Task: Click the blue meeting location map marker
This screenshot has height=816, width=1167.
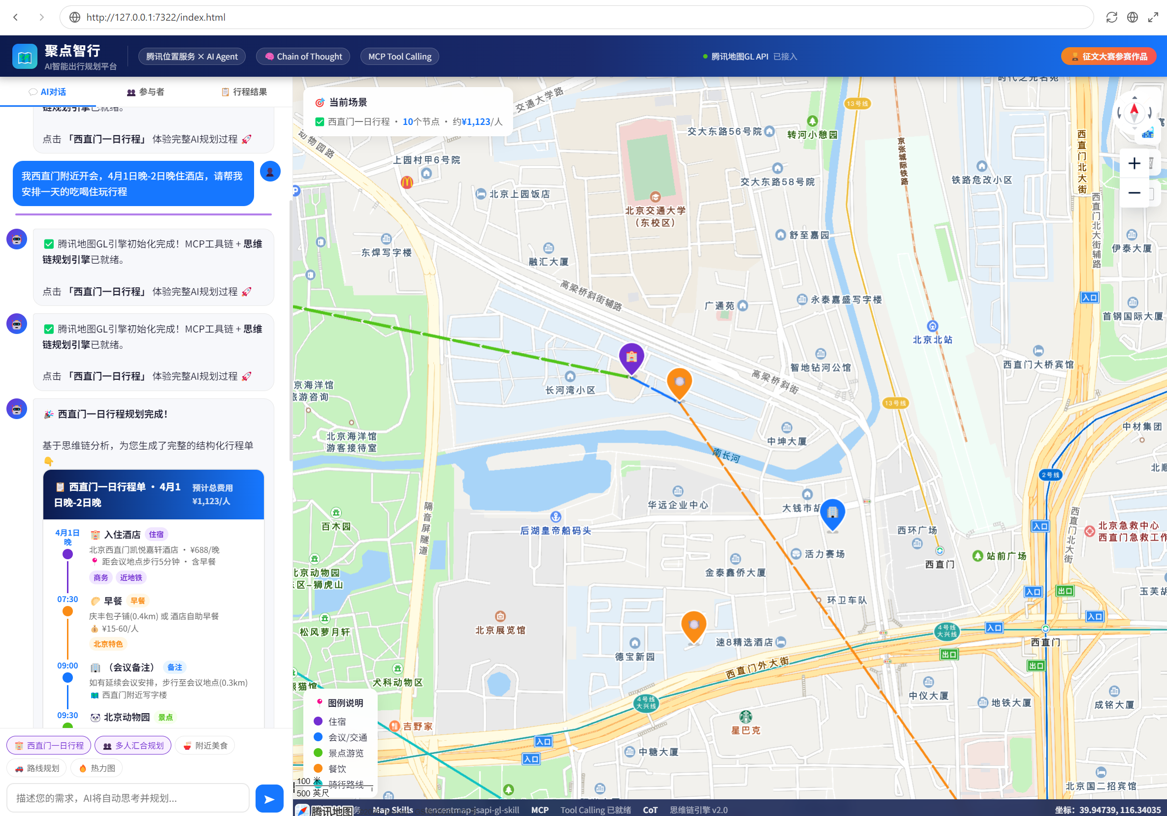Action: 832,513
